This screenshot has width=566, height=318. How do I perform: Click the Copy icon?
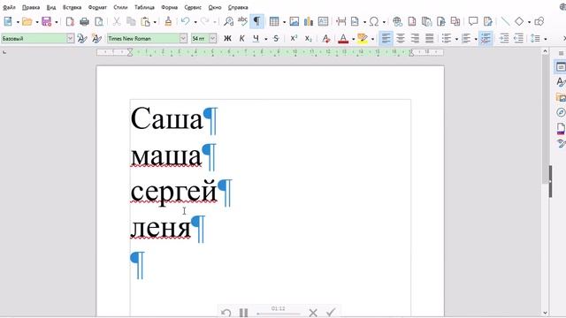click(x=131, y=21)
